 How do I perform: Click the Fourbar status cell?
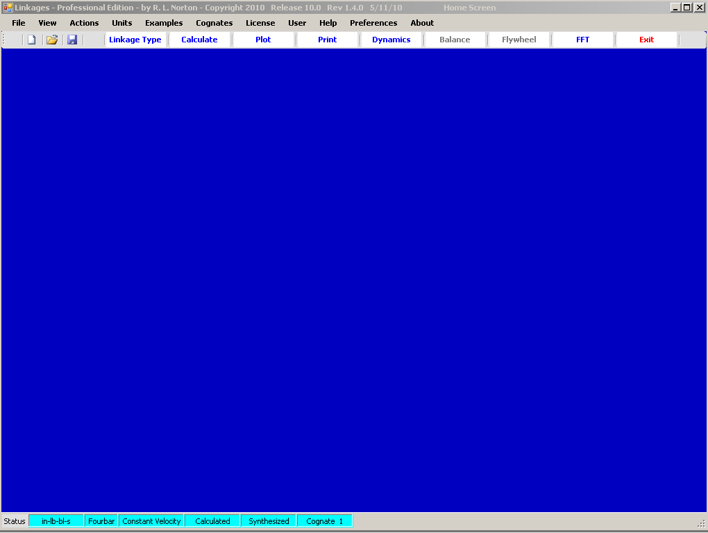(x=101, y=521)
